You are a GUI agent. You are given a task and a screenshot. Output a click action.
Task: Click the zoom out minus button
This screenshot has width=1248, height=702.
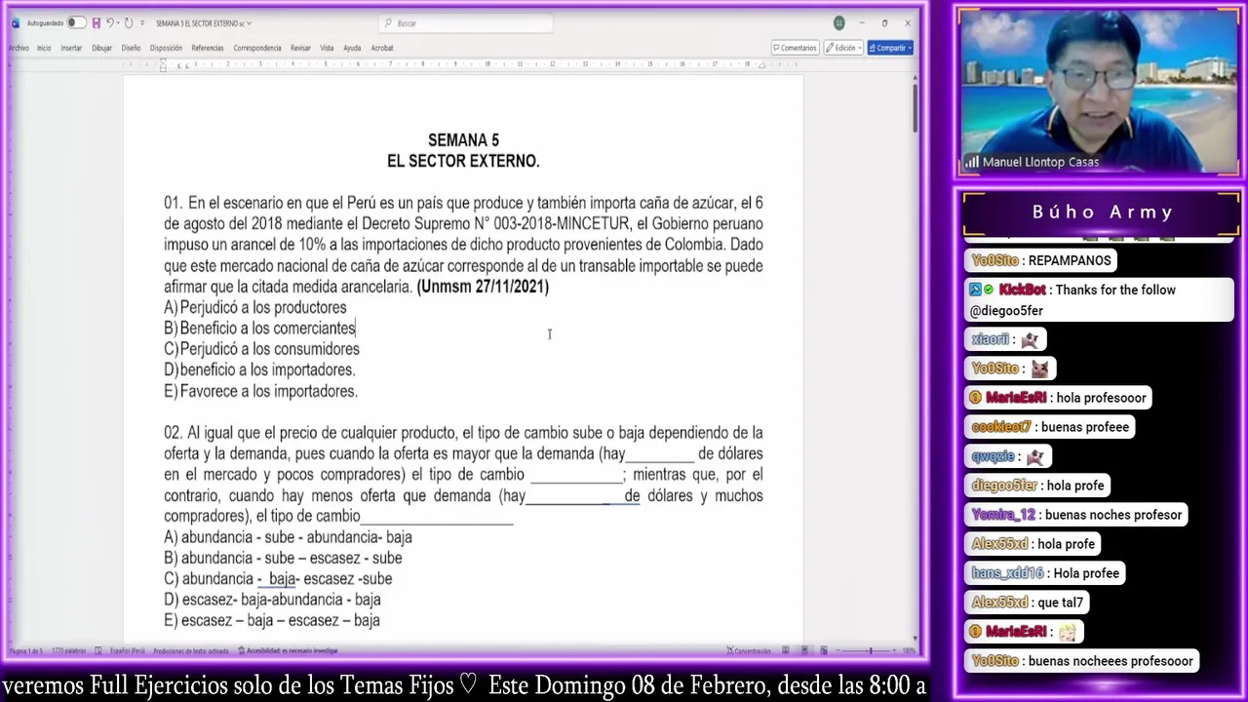[838, 650]
